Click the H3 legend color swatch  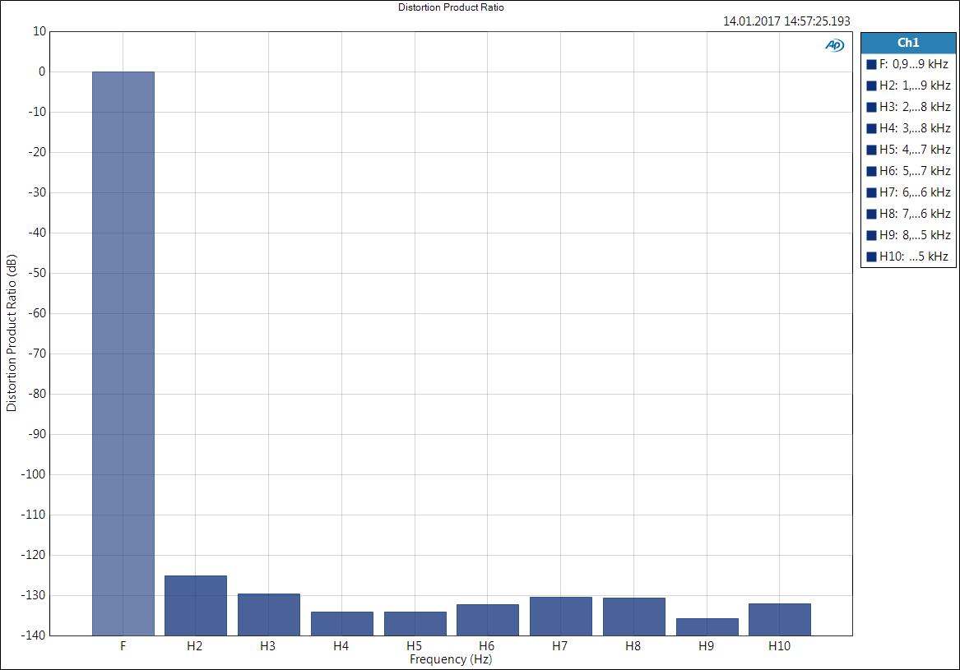[871, 107]
